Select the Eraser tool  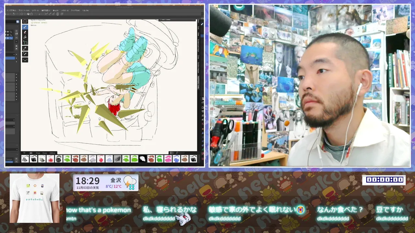(25, 32)
